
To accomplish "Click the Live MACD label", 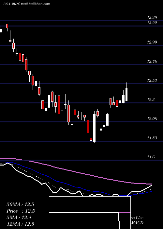I will coord(137,220).
